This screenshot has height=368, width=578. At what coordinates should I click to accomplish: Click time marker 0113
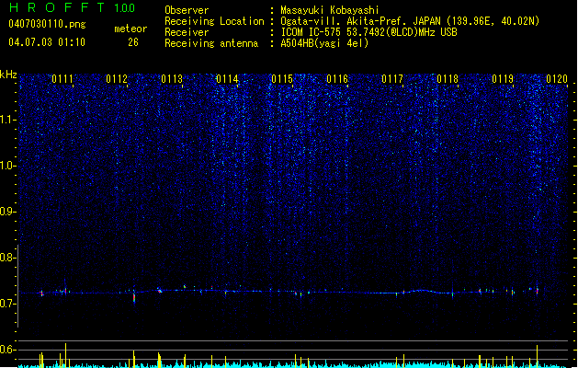[x=172, y=79]
